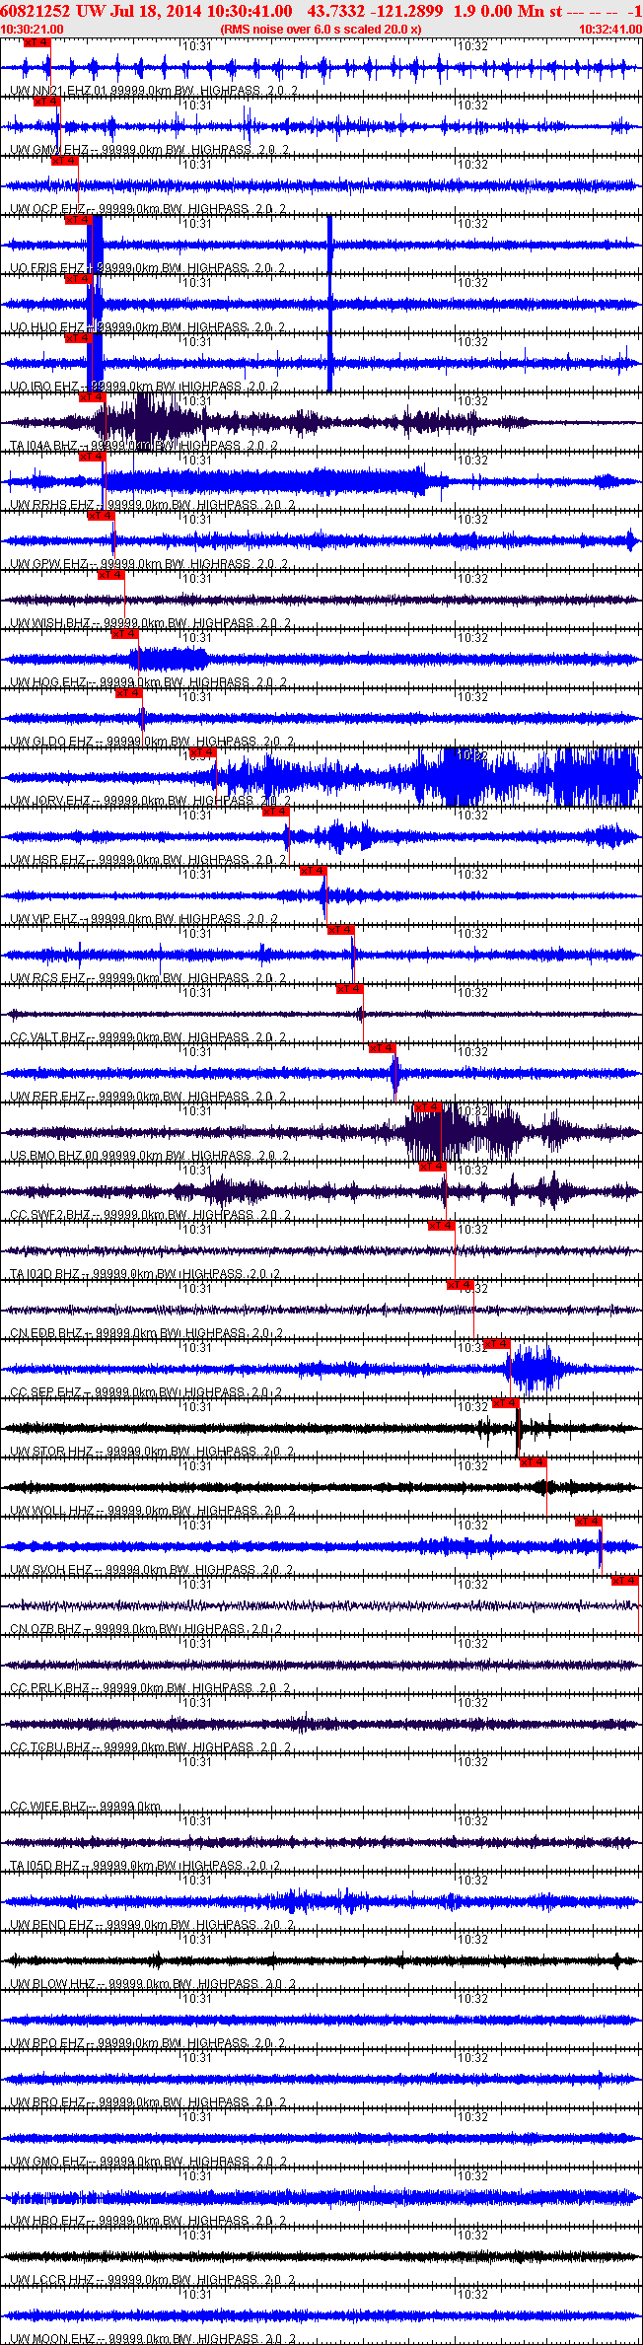Select the red pick marker on WISH trace

(110, 575)
